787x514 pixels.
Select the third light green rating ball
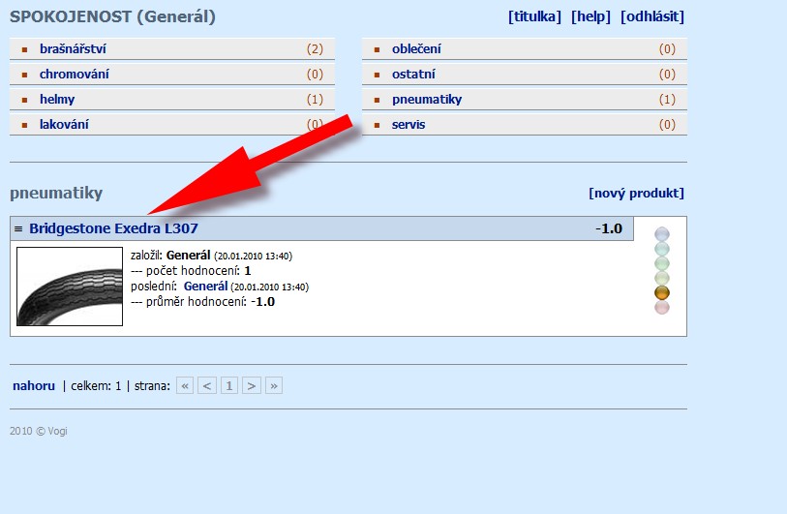662,263
